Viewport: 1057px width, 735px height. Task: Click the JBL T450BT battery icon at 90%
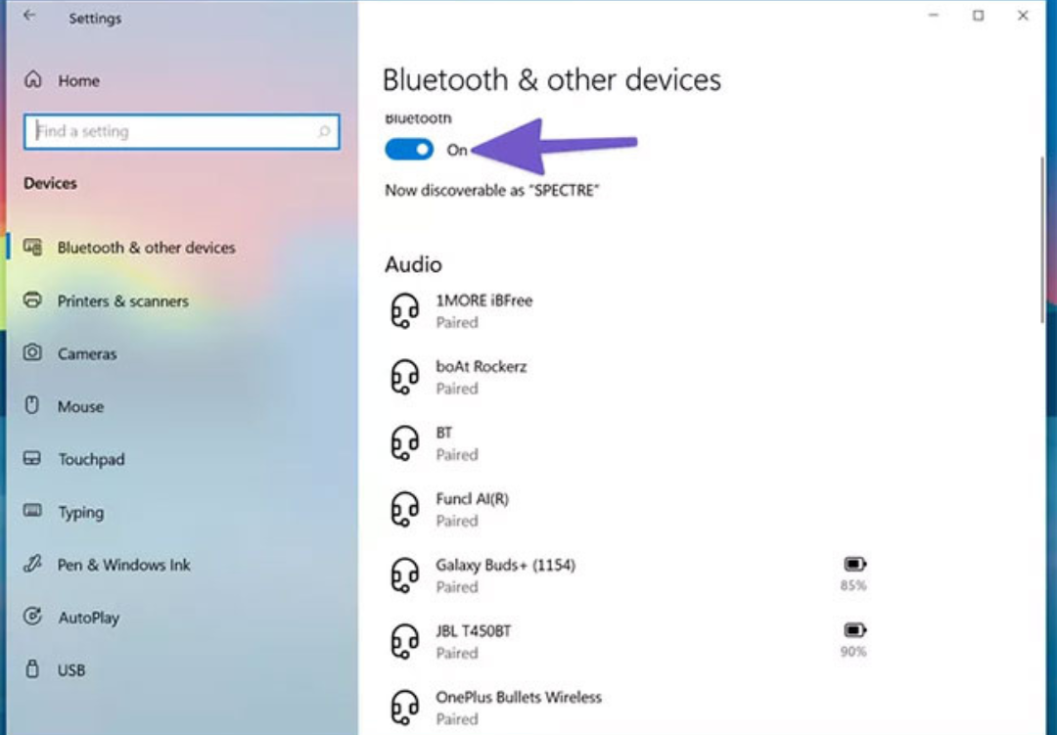click(x=854, y=630)
